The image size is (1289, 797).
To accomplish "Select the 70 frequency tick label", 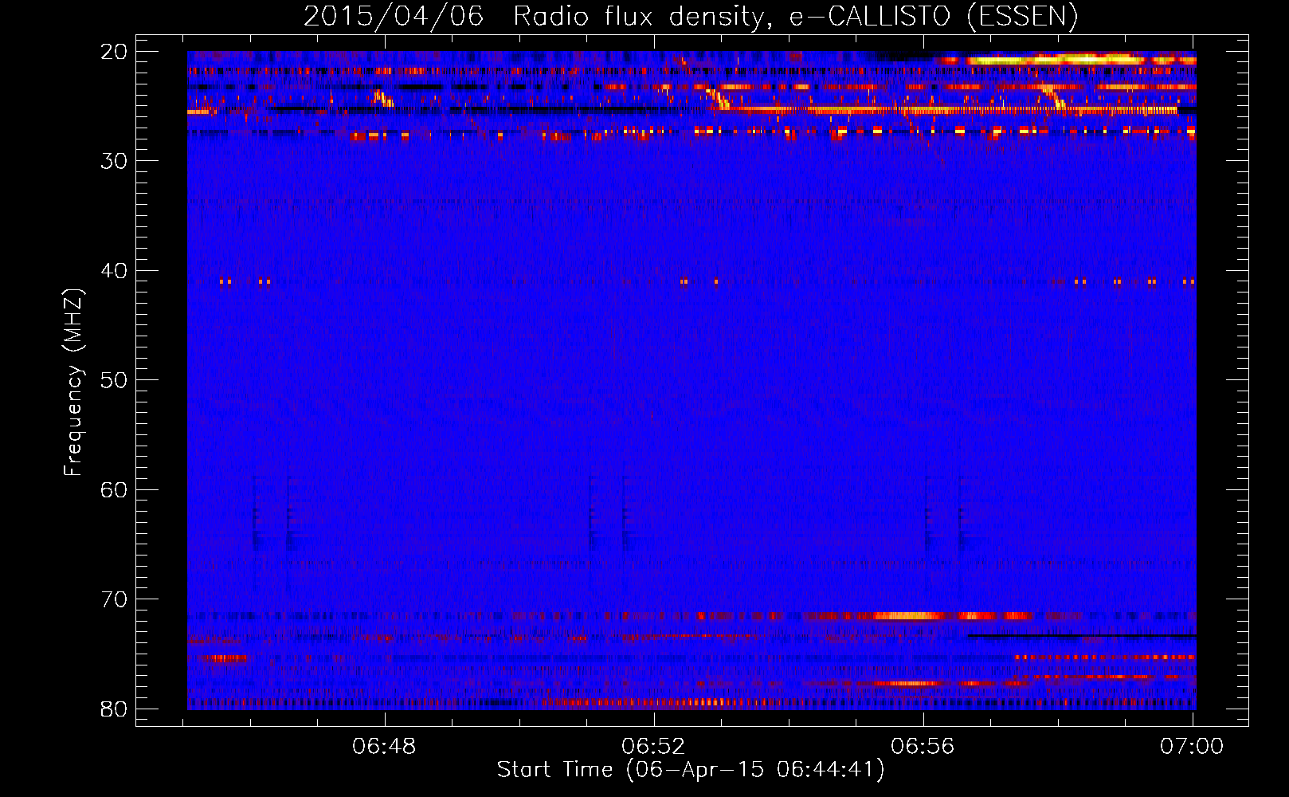I will (114, 599).
